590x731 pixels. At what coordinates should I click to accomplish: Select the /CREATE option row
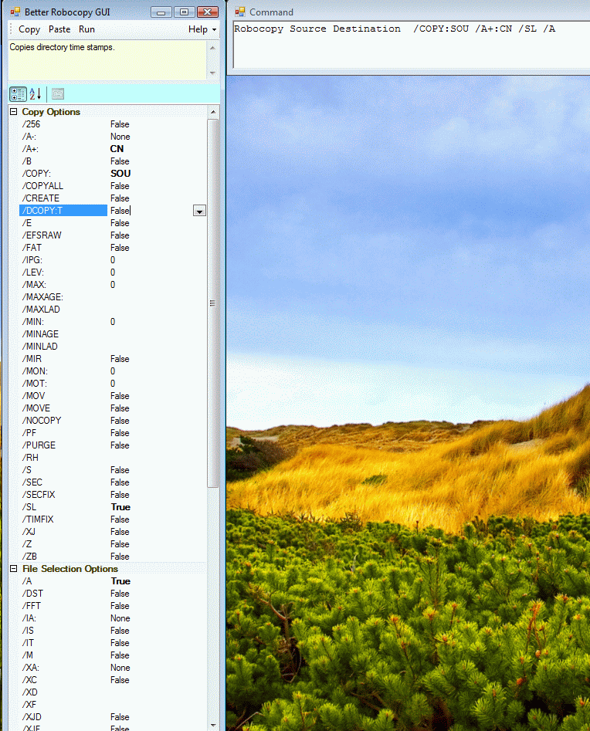114,198
